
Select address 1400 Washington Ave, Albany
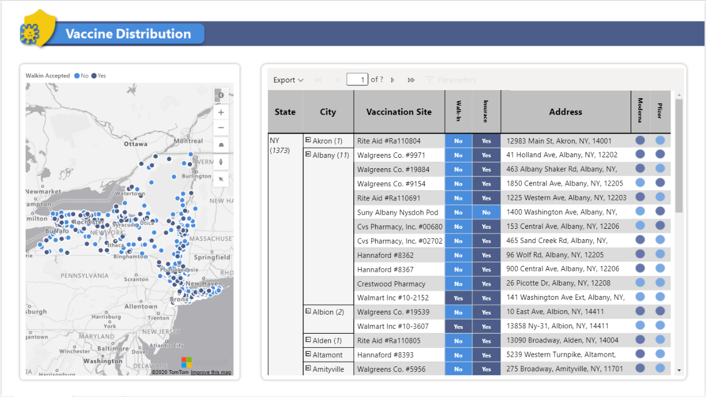(566, 212)
